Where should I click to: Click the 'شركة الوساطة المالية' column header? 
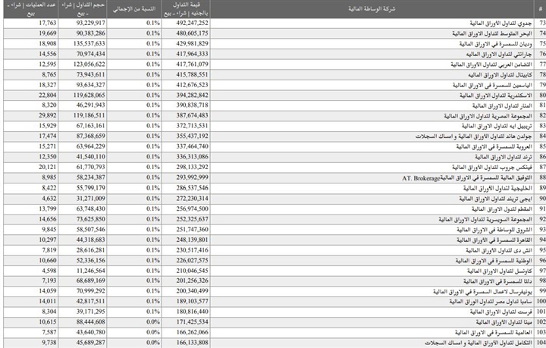[372, 8]
